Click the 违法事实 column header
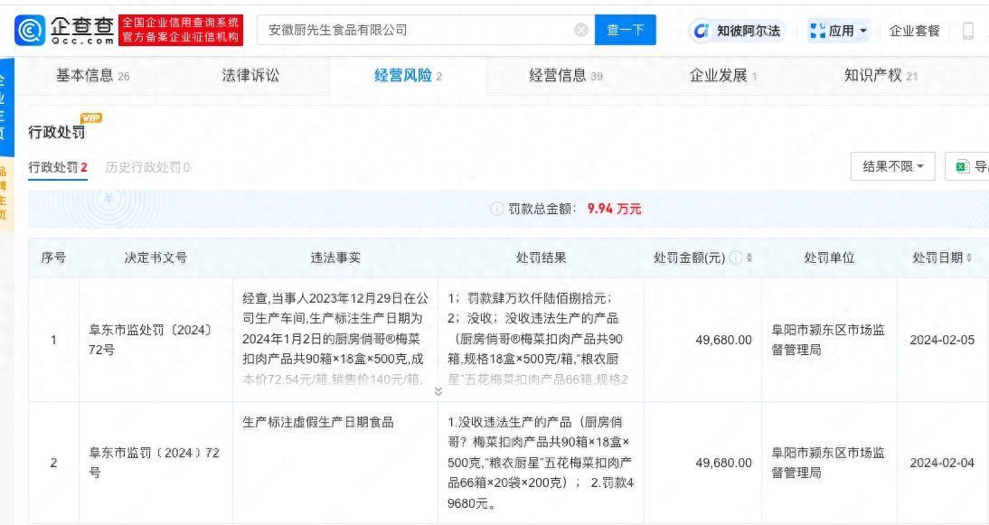 334,258
